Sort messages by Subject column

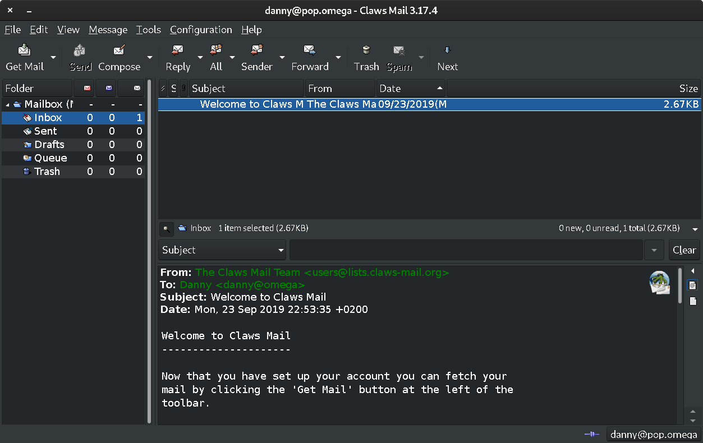tap(247, 89)
